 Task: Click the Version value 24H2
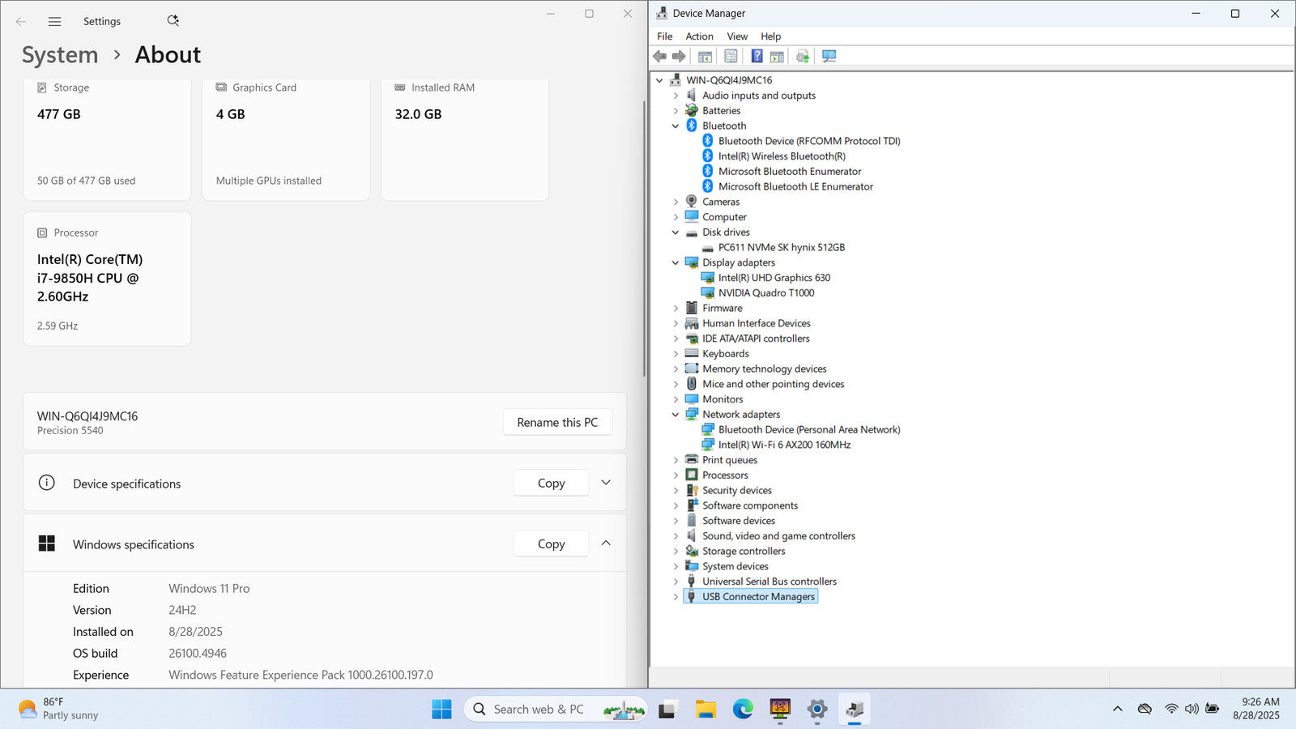point(182,610)
